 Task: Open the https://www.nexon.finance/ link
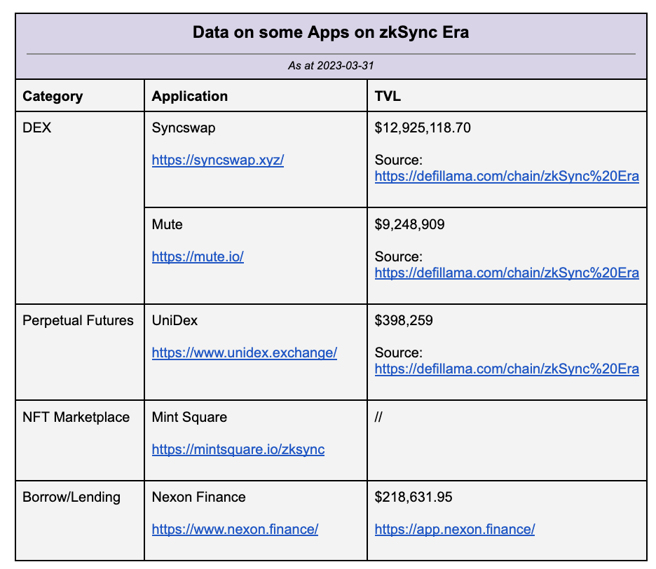point(235,529)
